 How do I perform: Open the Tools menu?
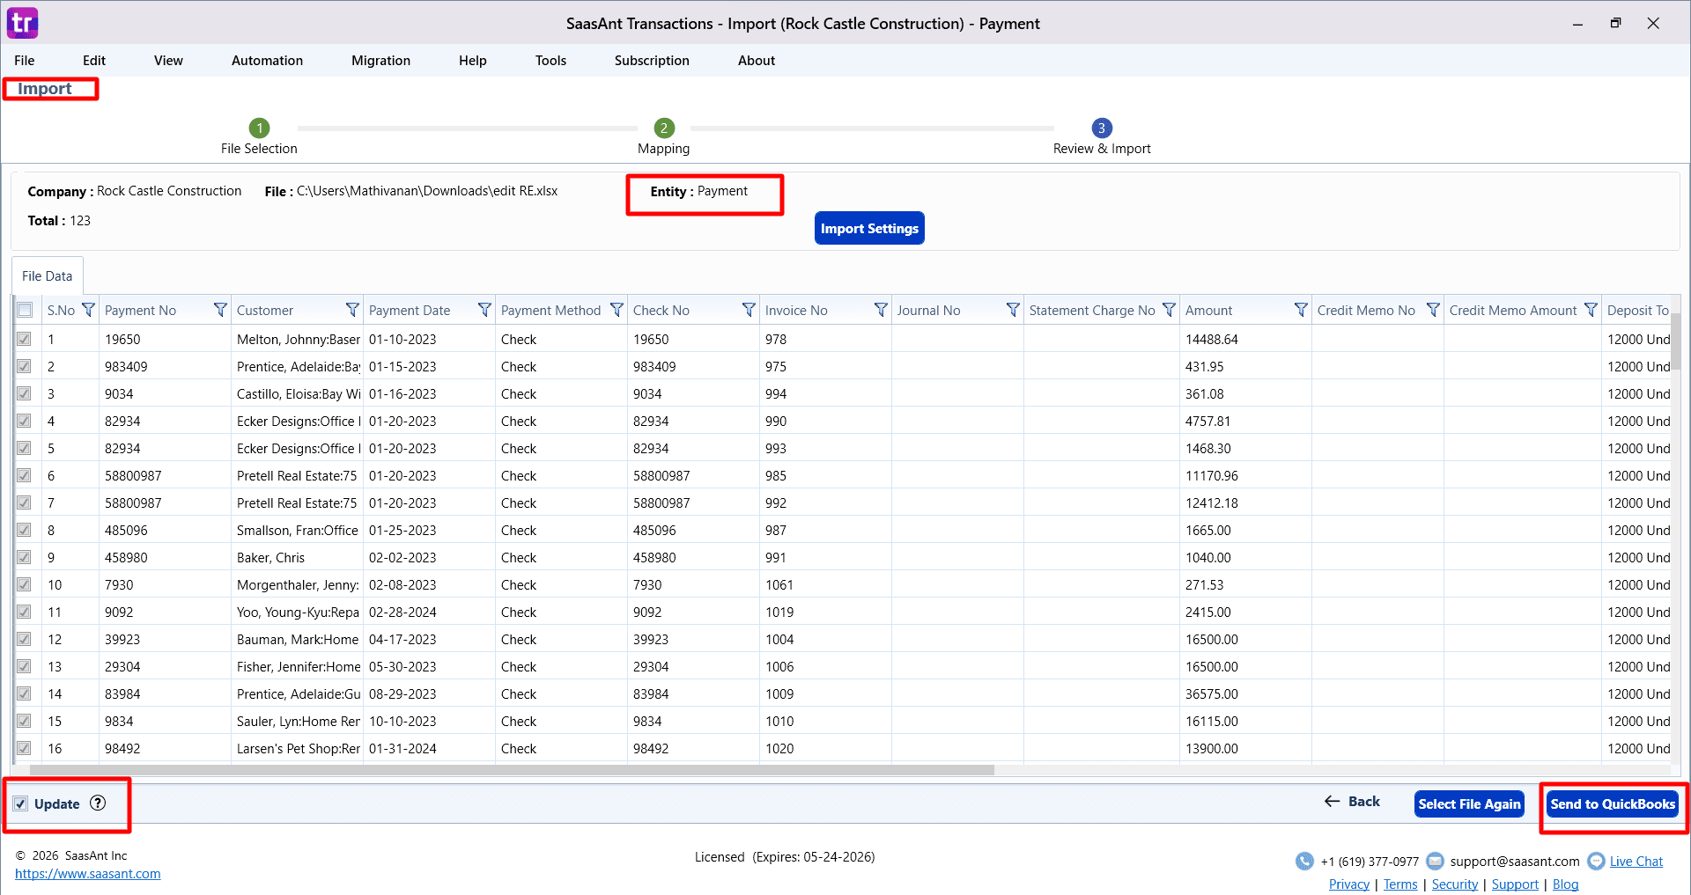click(x=550, y=60)
